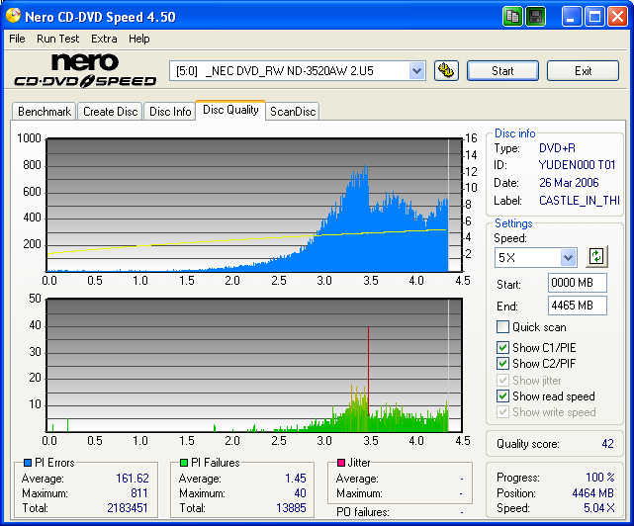
Task: Click the Start button
Action: 502,71
